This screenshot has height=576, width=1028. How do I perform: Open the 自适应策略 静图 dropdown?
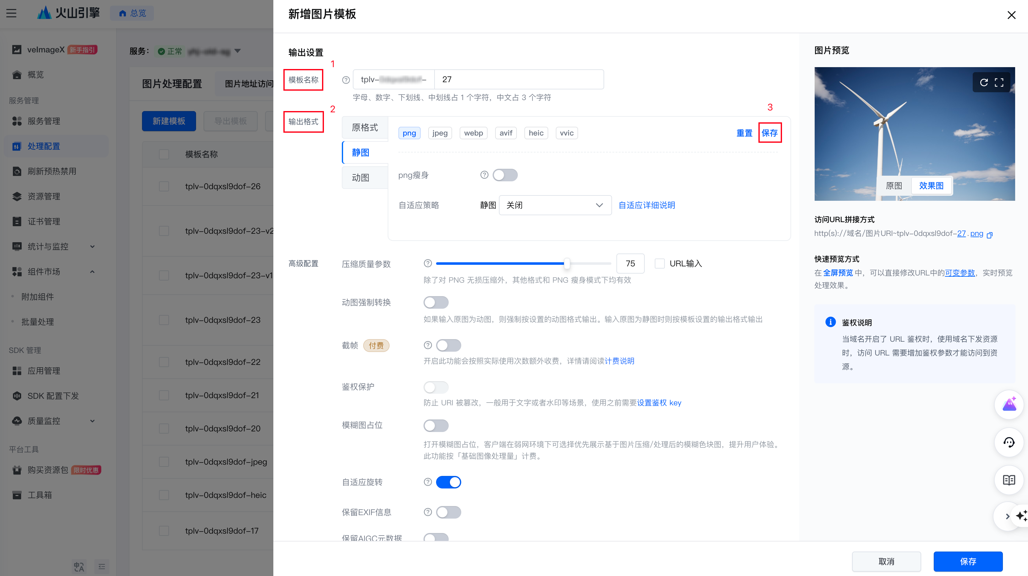[x=555, y=205]
